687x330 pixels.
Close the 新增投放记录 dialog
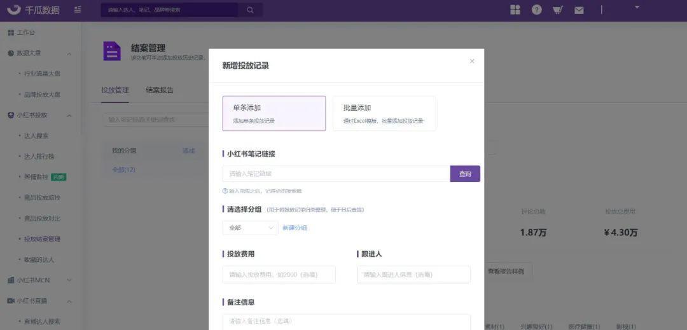pos(472,61)
